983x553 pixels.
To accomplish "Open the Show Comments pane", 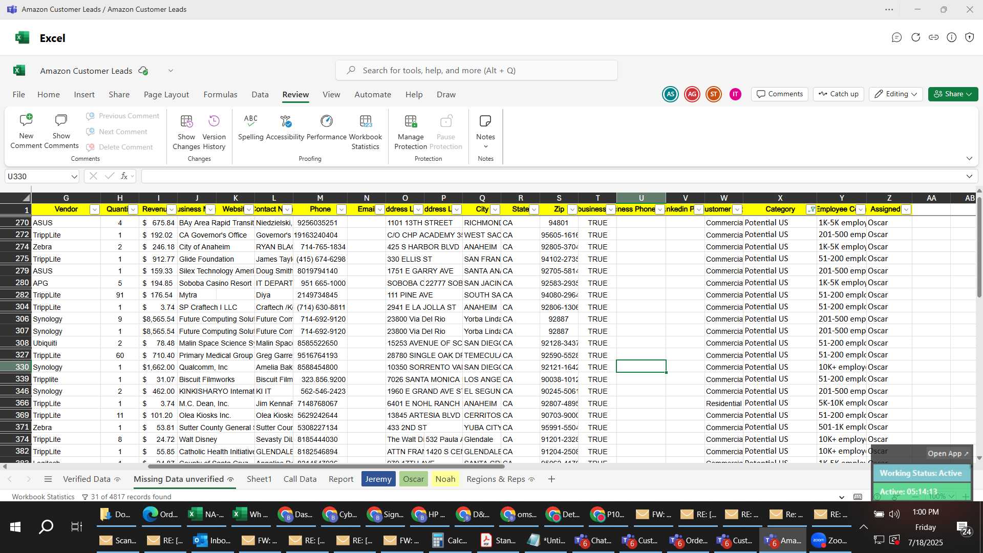I will [x=61, y=132].
